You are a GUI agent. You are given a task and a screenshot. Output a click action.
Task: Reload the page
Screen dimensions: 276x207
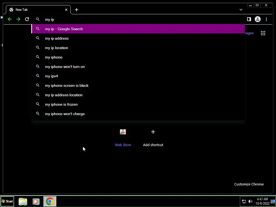click(x=27, y=19)
